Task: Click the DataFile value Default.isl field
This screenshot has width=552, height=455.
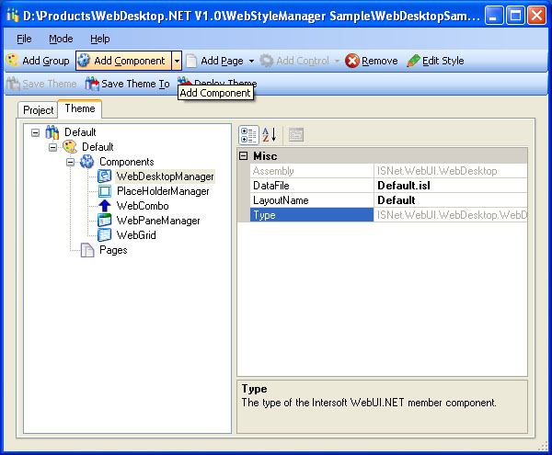Action: [x=449, y=186]
